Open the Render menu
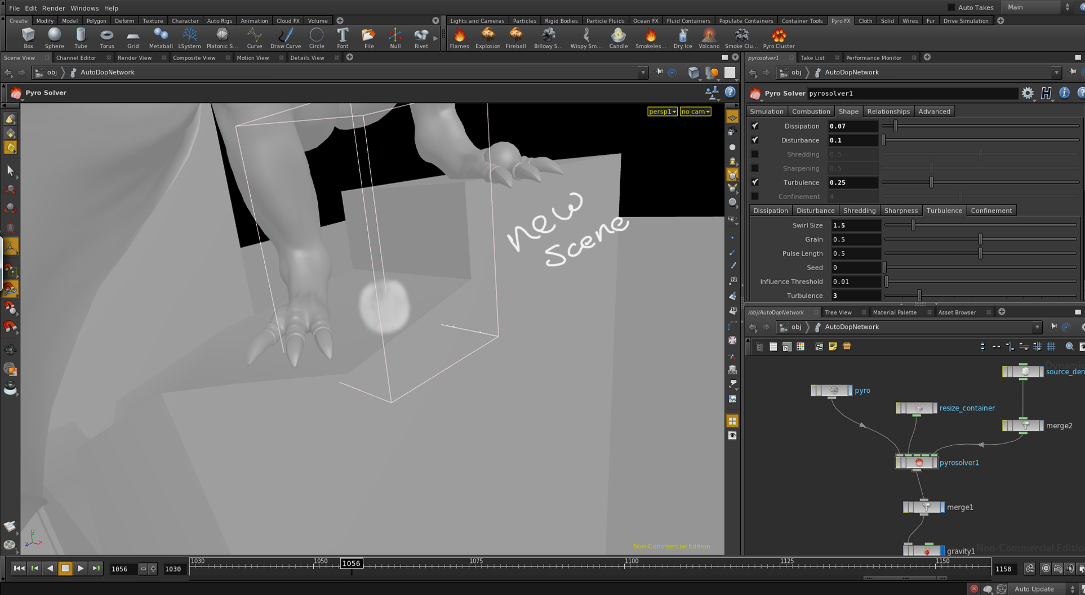Image resolution: width=1085 pixels, height=595 pixels. [x=54, y=8]
